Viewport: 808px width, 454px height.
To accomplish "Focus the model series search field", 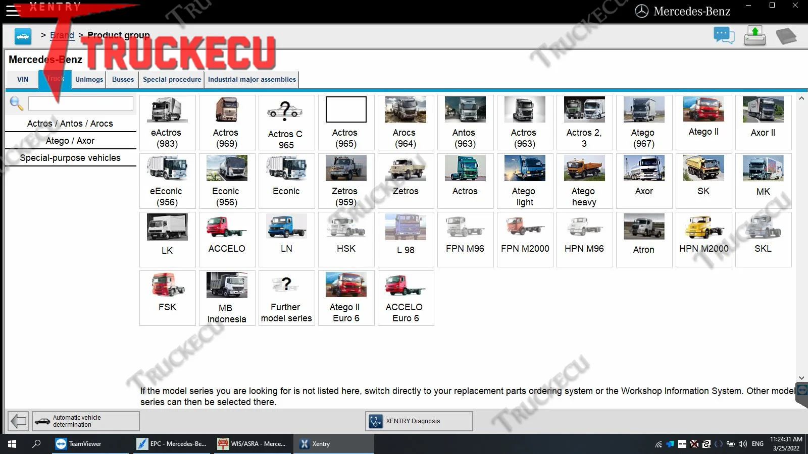I will 81,103.
